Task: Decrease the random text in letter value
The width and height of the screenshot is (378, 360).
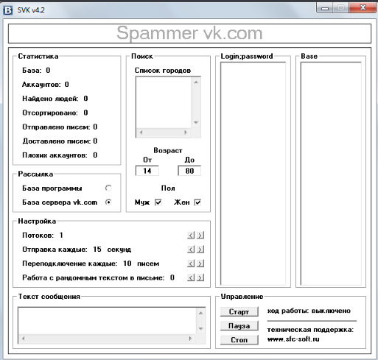Action: point(191,278)
